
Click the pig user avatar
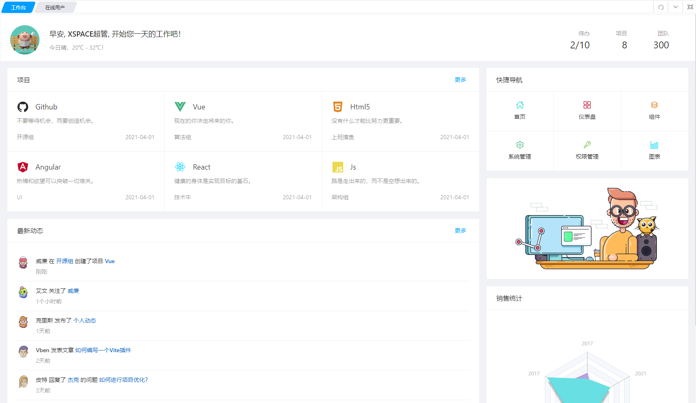pos(25,40)
